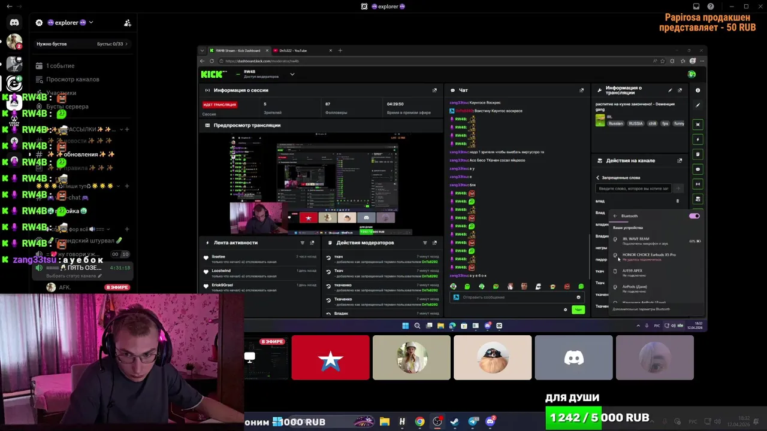The height and width of the screenshot is (431, 767).
Task: Pop out 'Действия на канале' panel
Action: coord(680,160)
